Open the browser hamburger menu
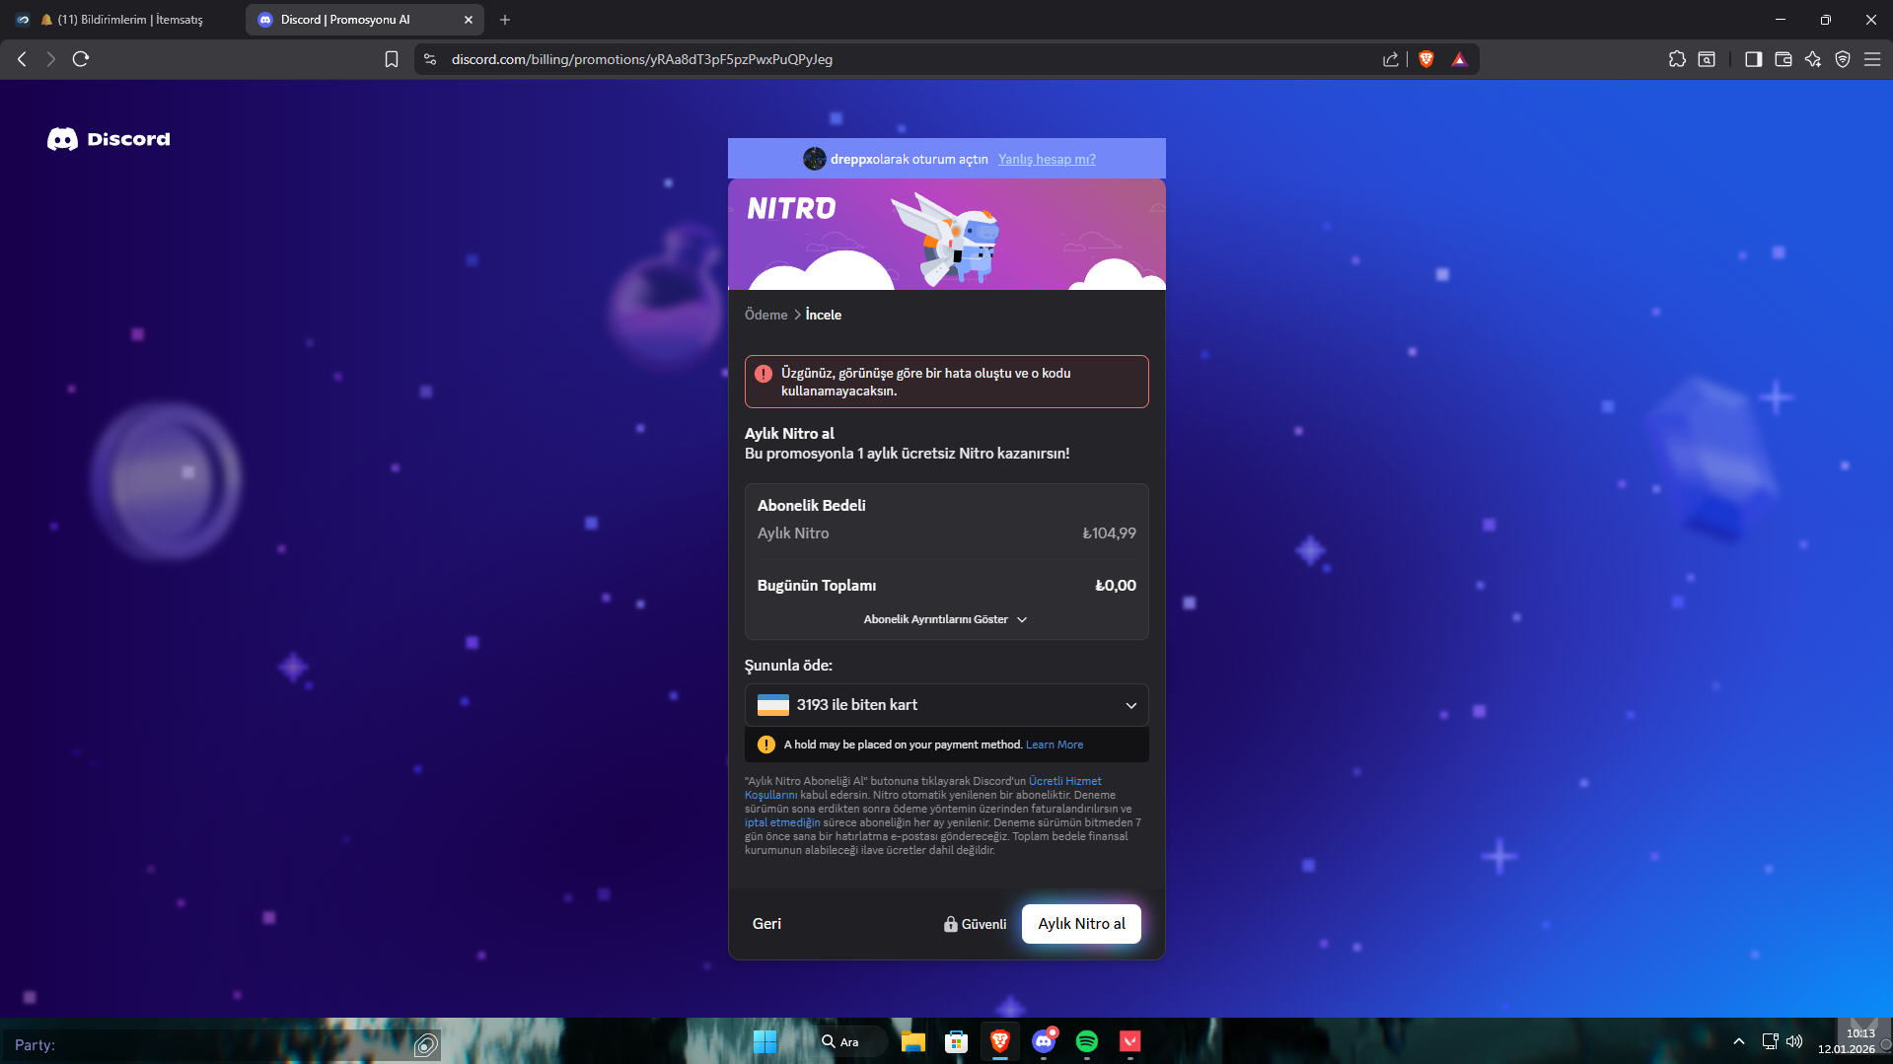The width and height of the screenshot is (1893, 1064). [x=1872, y=59]
